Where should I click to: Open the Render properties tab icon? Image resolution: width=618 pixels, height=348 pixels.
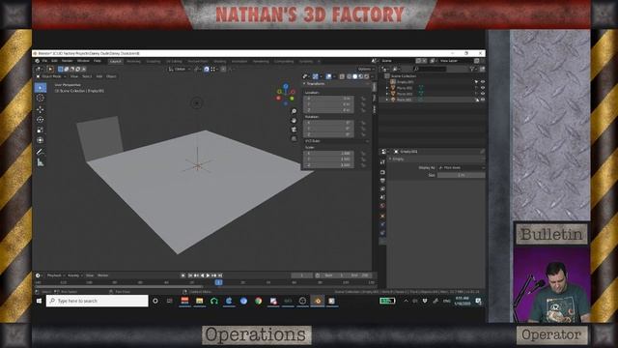point(382,172)
